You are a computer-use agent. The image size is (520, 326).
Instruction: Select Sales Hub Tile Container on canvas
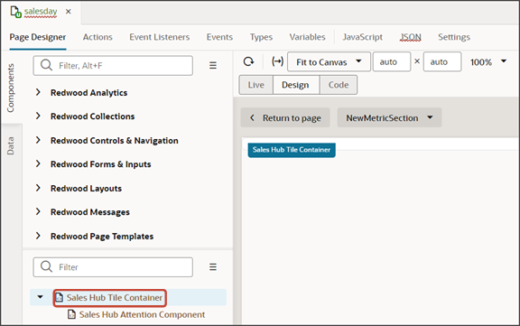[x=292, y=150]
